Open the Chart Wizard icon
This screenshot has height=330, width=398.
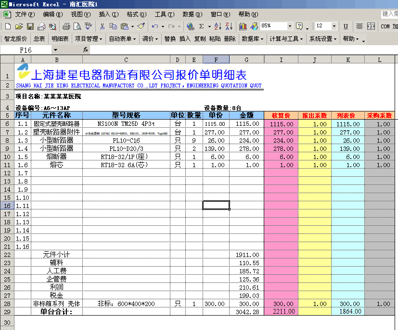tap(243, 26)
